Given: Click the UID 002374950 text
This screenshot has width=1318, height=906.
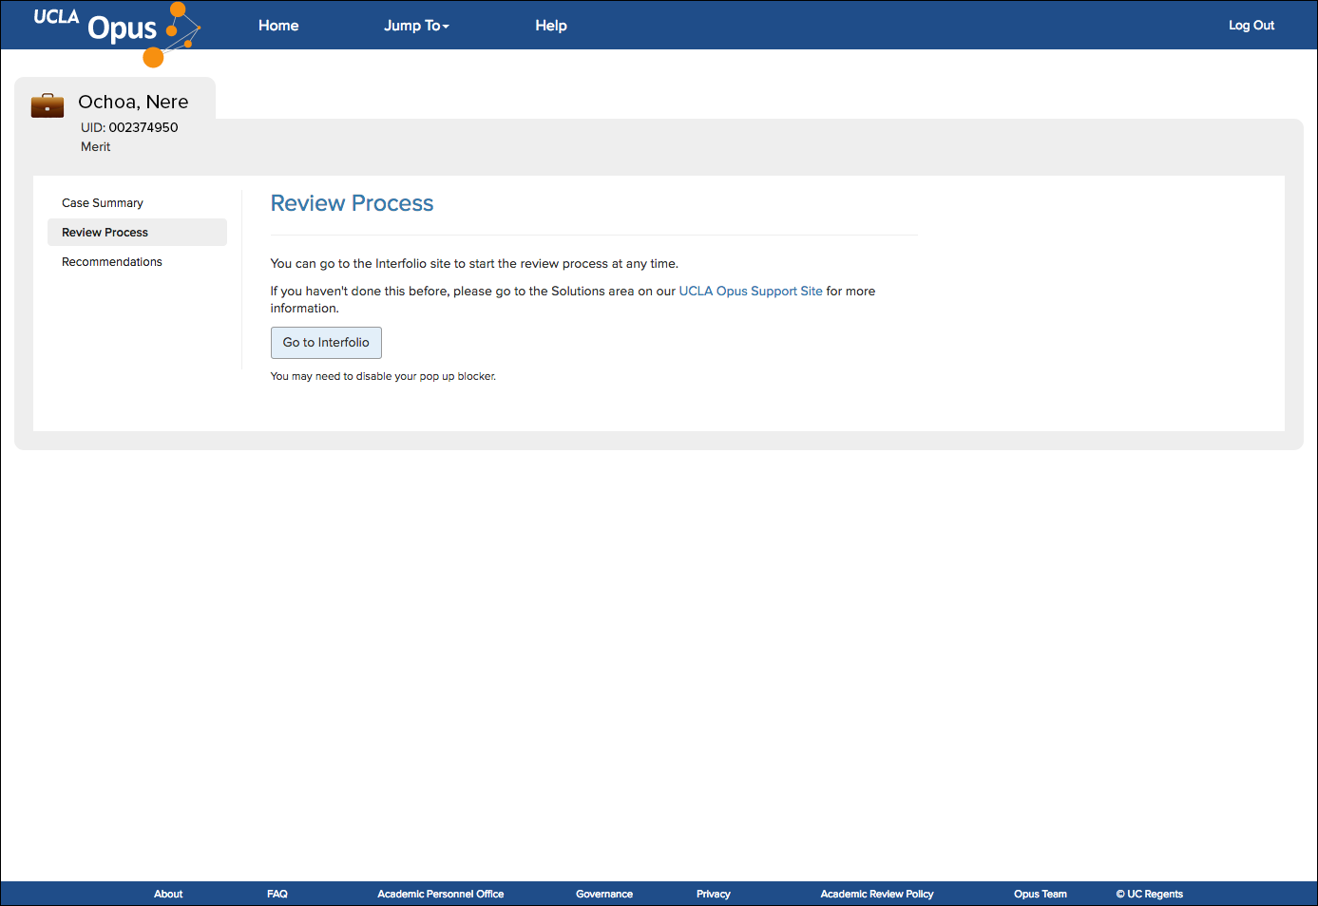Looking at the screenshot, I should [129, 127].
